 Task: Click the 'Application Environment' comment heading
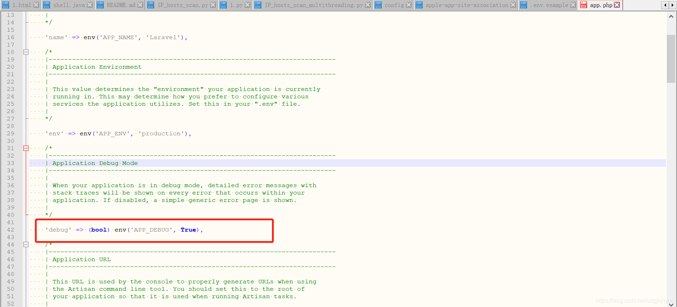point(97,67)
